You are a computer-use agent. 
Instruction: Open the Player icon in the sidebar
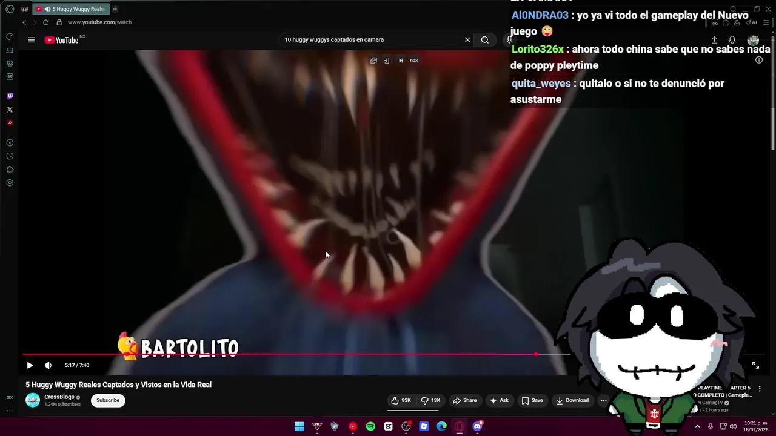(10, 143)
